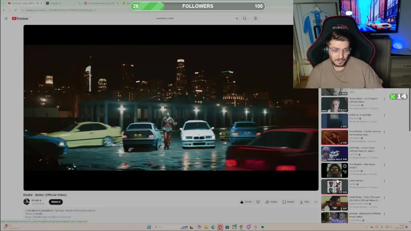
Task: Open options menu for Daft Punk Instant Crush
Action: 384,148
